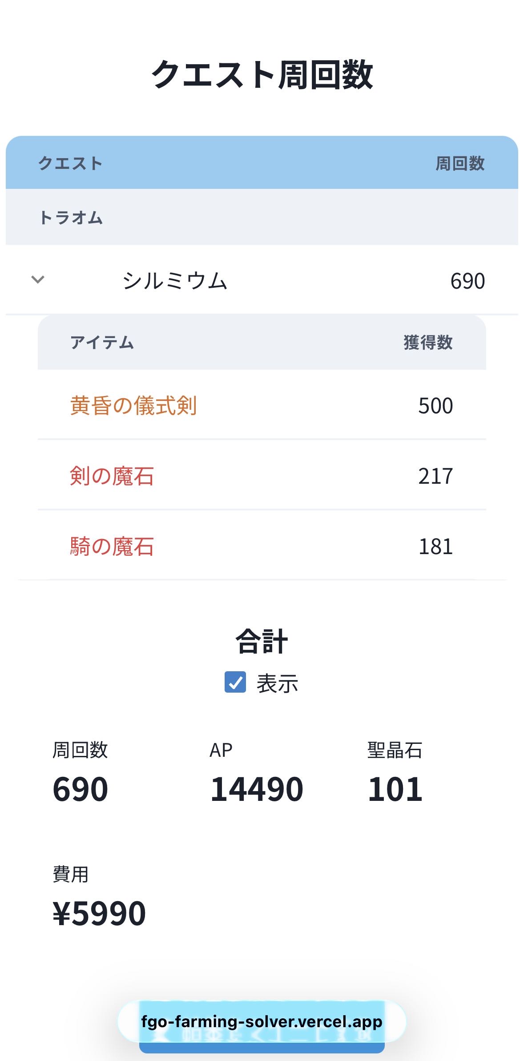Click the 費用 total ¥5990
This screenshot has width=524, height=1061.
tap(99, 913)
